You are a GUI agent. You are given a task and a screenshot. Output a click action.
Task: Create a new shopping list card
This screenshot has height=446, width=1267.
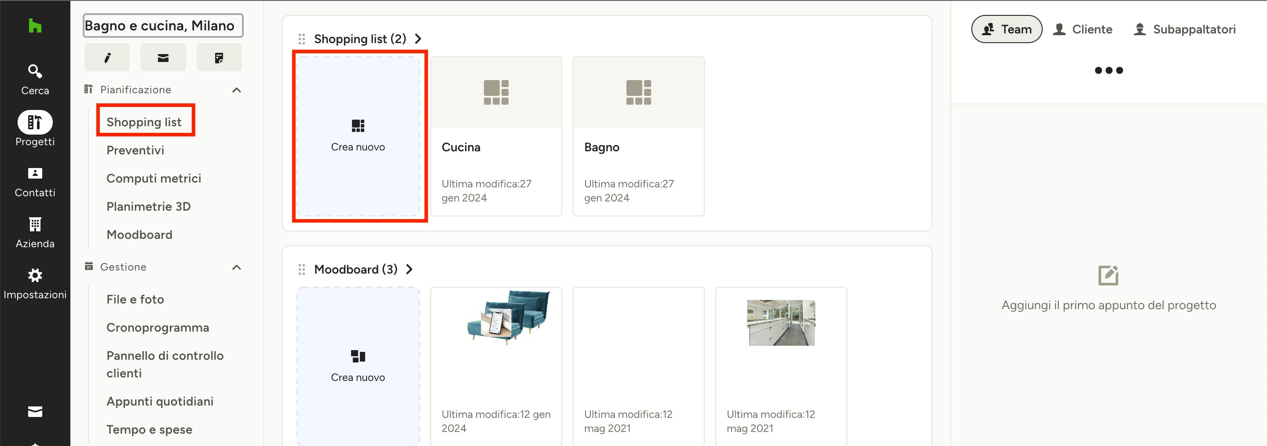click(358, 136)
